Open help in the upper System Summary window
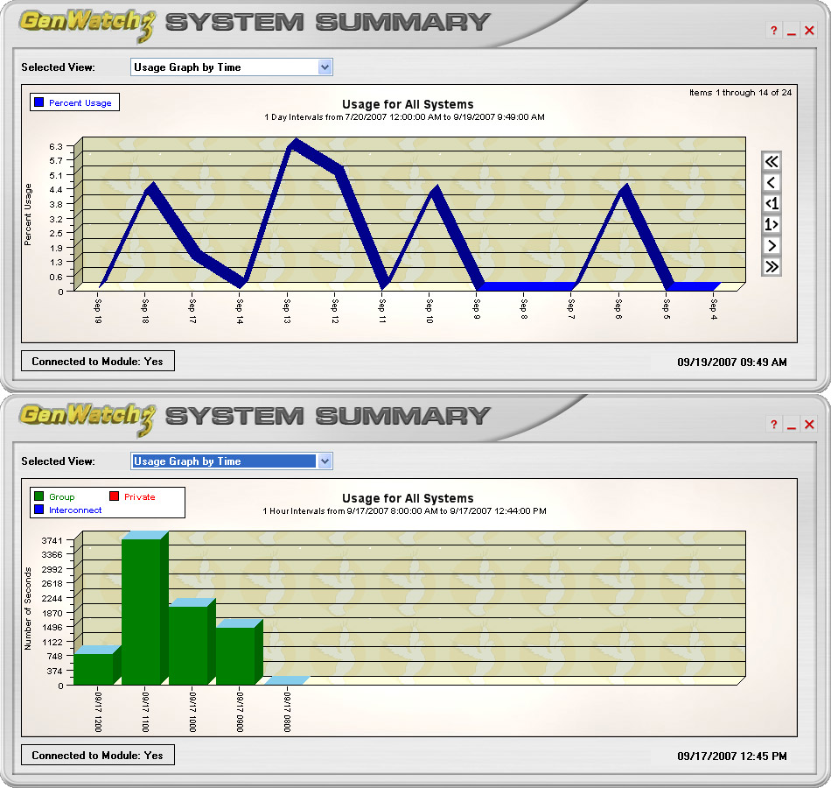The height and width of the screenshot is (788, 831). (x=773, y=32)
